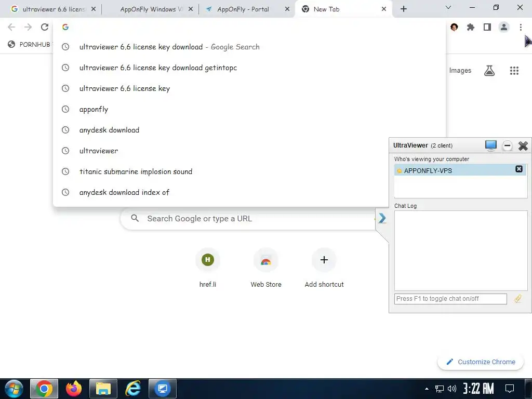This screenshot has width=532, height=399.
Task: Close the AppOnFly - Portal tab
Action: [287, 9]
